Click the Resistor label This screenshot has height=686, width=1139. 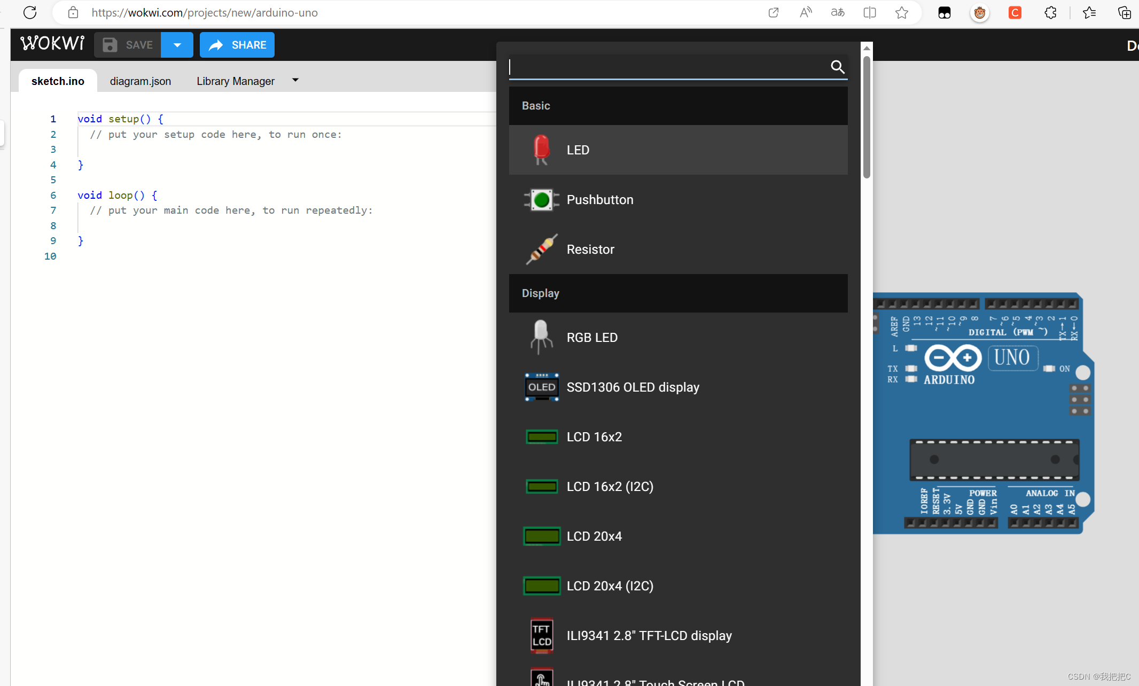coord(590,250)
